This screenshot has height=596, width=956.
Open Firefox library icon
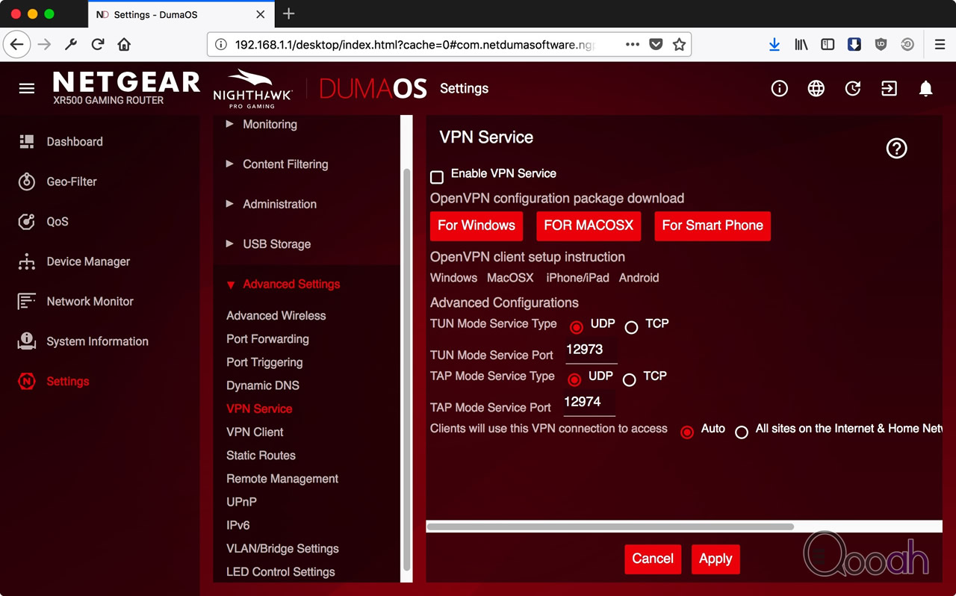[x=801, y=45]
